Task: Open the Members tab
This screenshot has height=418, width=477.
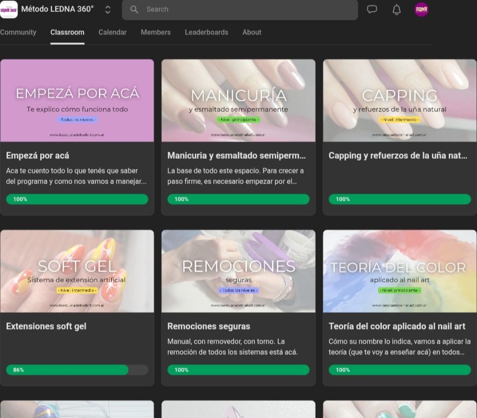Action: tap(156, 32)
